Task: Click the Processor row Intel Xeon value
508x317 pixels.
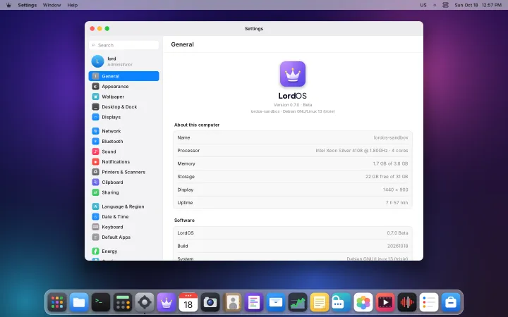Action: pyautogui.click(x=362, y=151)
